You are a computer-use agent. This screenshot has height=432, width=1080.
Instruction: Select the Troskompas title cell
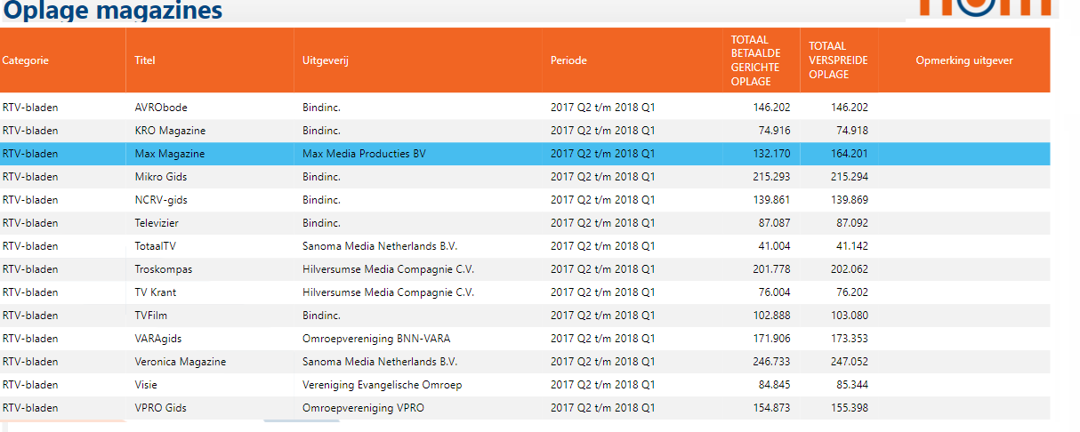point(163,269)
